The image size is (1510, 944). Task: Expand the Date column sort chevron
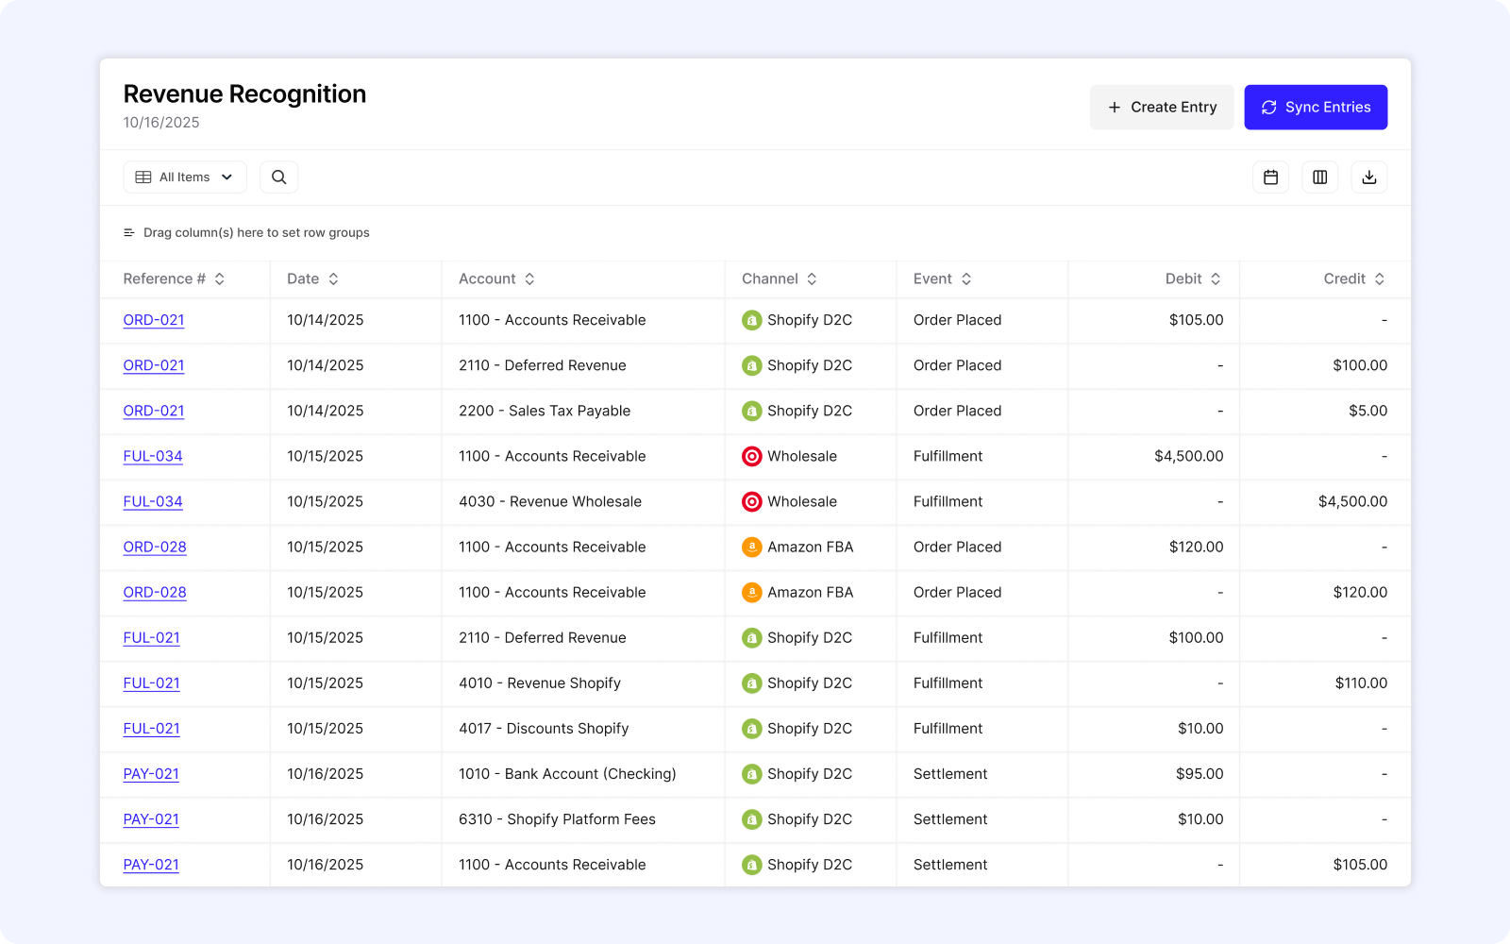click(x=336, y=278)
